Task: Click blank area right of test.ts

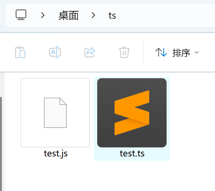Action: click(192, 116)
